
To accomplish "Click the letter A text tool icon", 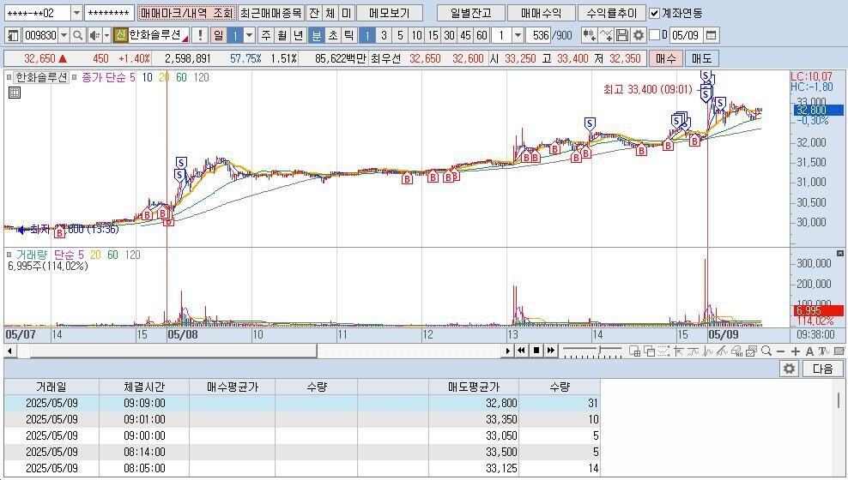I will pos(809,351).
